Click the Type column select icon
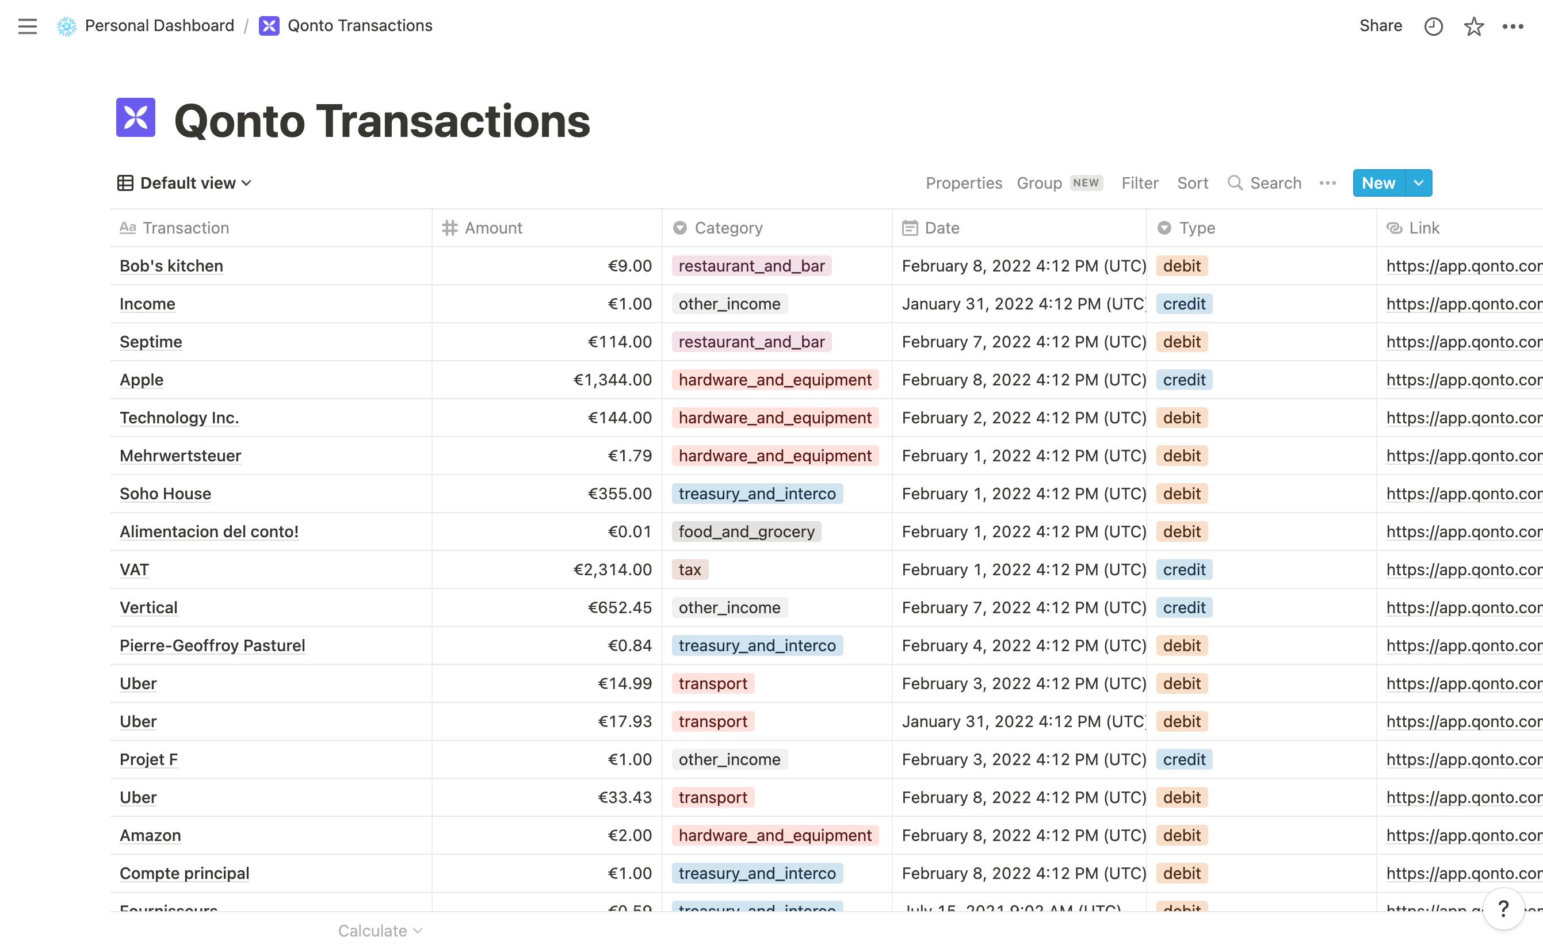Screen dimensions: 1543x948 point(1164,228)
